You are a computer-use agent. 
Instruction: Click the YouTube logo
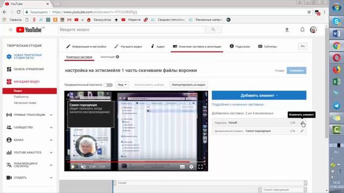coord(29,30)
